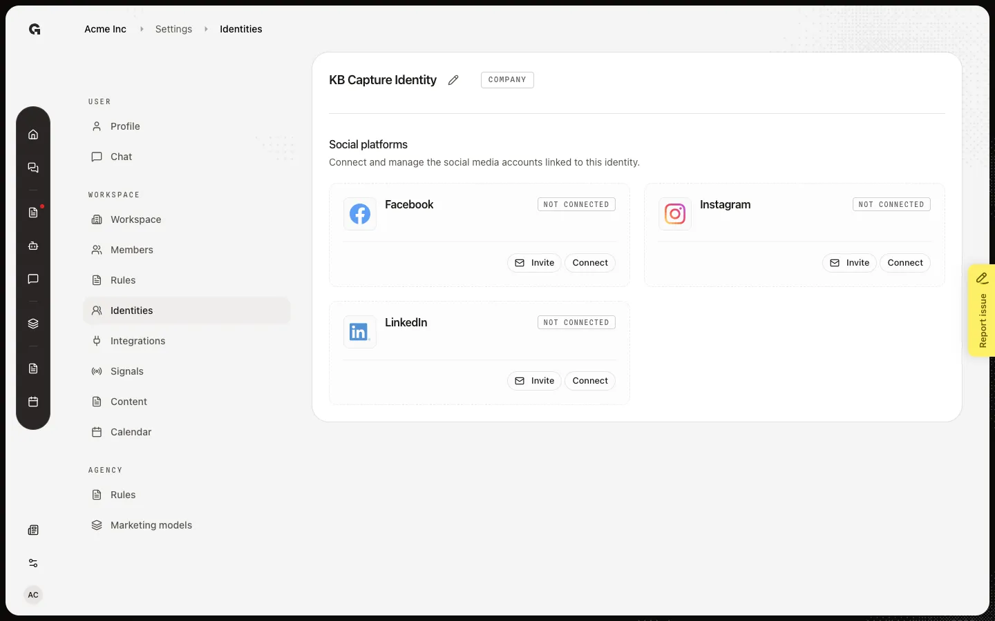Open the stacked layers icon in dark sidebar
Image resolution: width=995 pixels, height=621 pixels.
[x=33, y=324]
